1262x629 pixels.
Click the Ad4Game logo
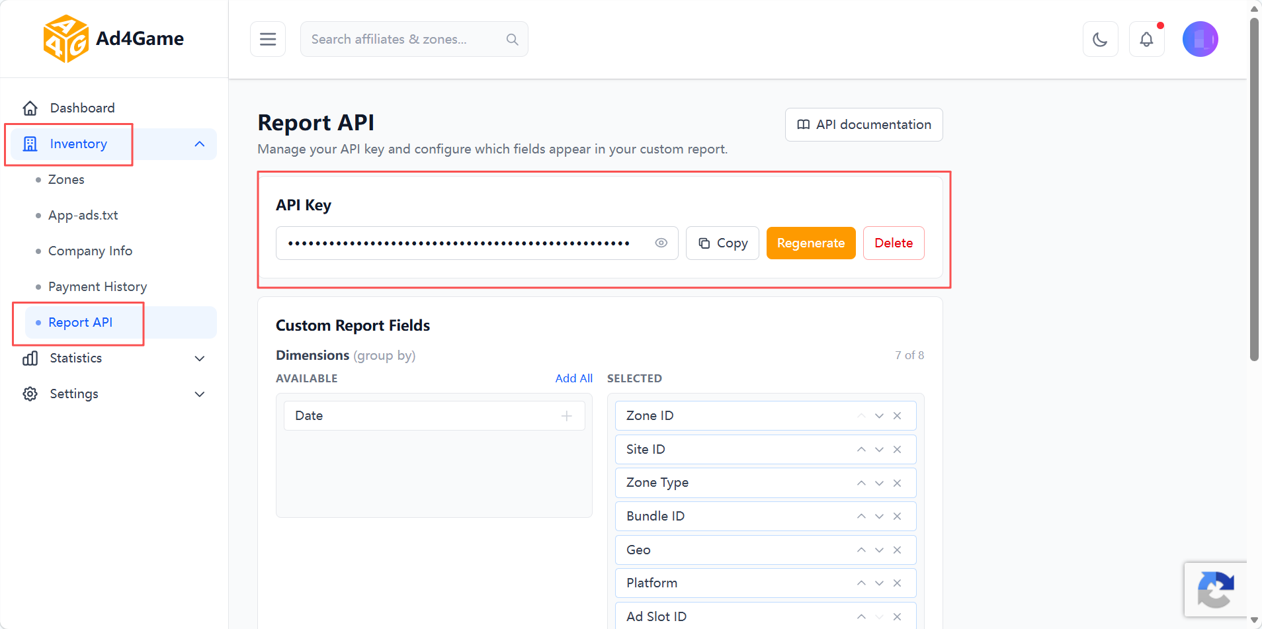coord(114,39)
